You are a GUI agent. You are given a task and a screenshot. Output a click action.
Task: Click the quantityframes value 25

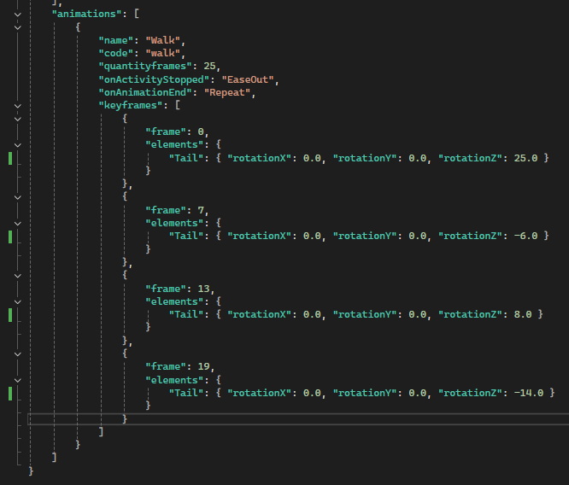coord(210,67)
